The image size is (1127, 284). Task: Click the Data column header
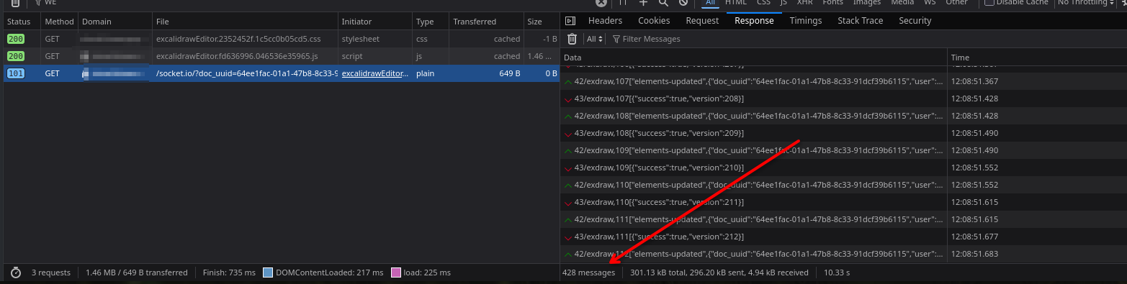(x=753, y=58)
